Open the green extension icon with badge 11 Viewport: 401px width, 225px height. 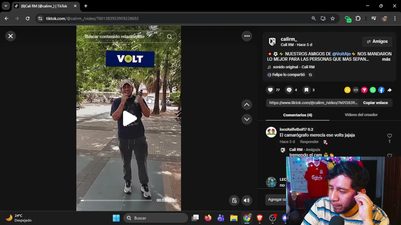pos(348,19)
